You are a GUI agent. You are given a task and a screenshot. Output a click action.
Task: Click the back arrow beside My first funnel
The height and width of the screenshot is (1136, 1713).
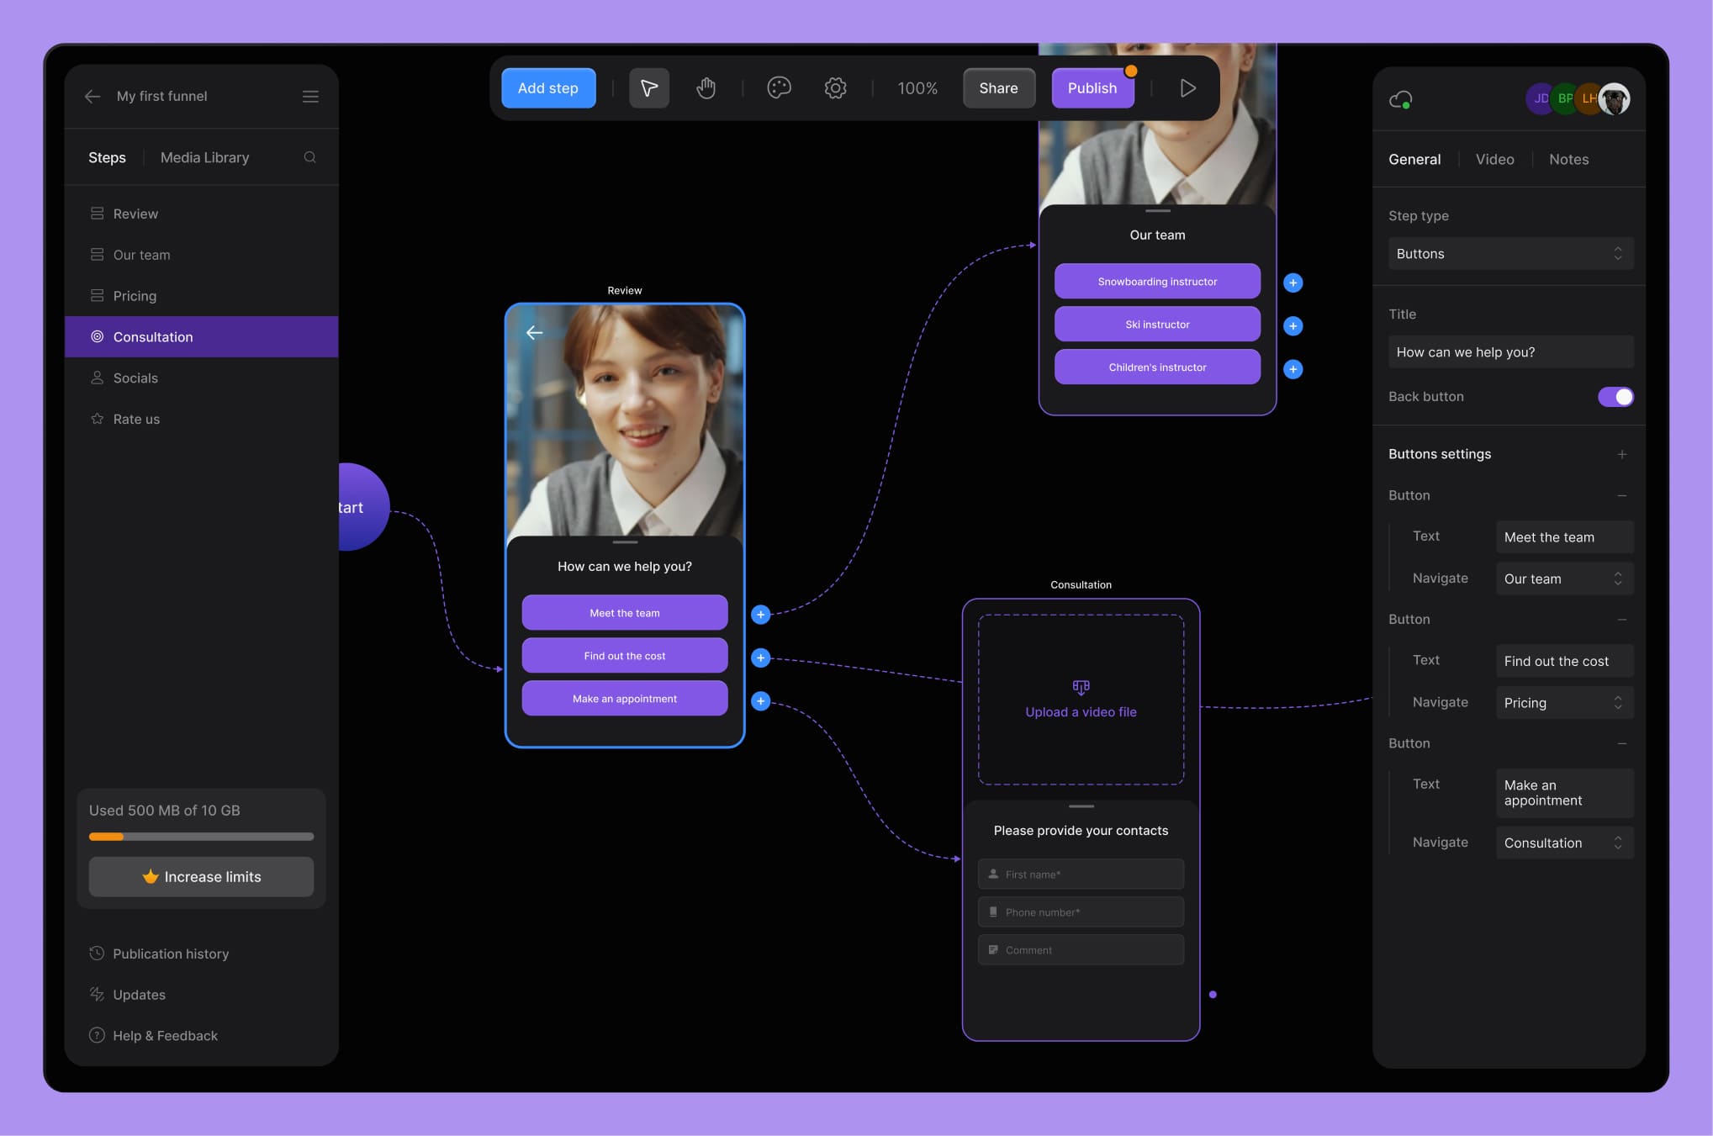coord(93,97)
